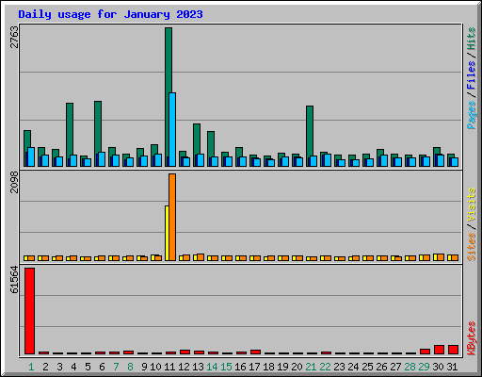Click day label 8 on the x-axis
Screen dimensions: 482x377
click(x=130, y=367)
